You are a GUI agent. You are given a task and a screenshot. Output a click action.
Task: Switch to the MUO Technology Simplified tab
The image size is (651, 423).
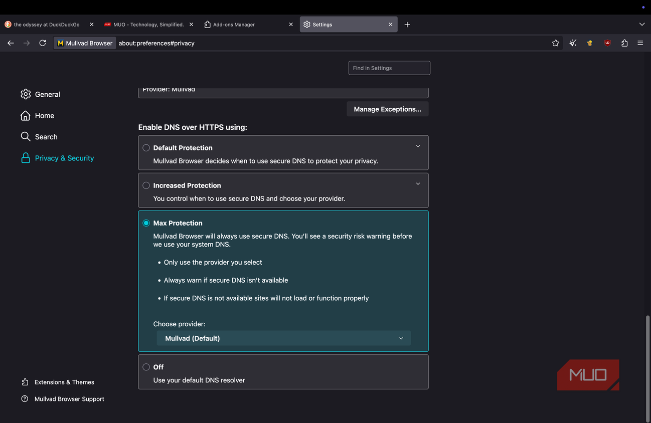(149, 25)
